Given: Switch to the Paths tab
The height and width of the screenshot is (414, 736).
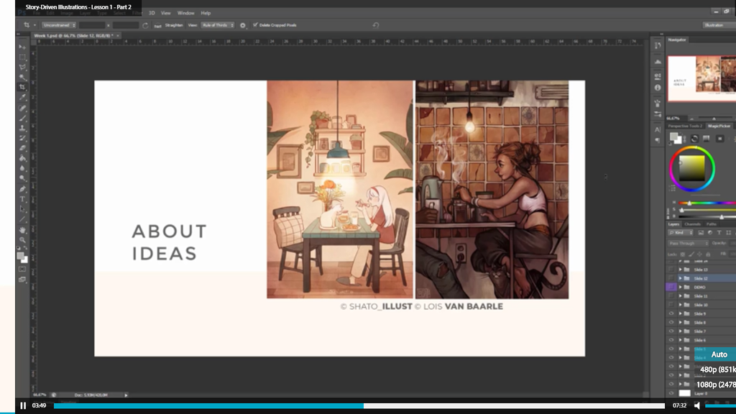Looking at the screenshot, I should pyautogui.click(x=712, y=224).
